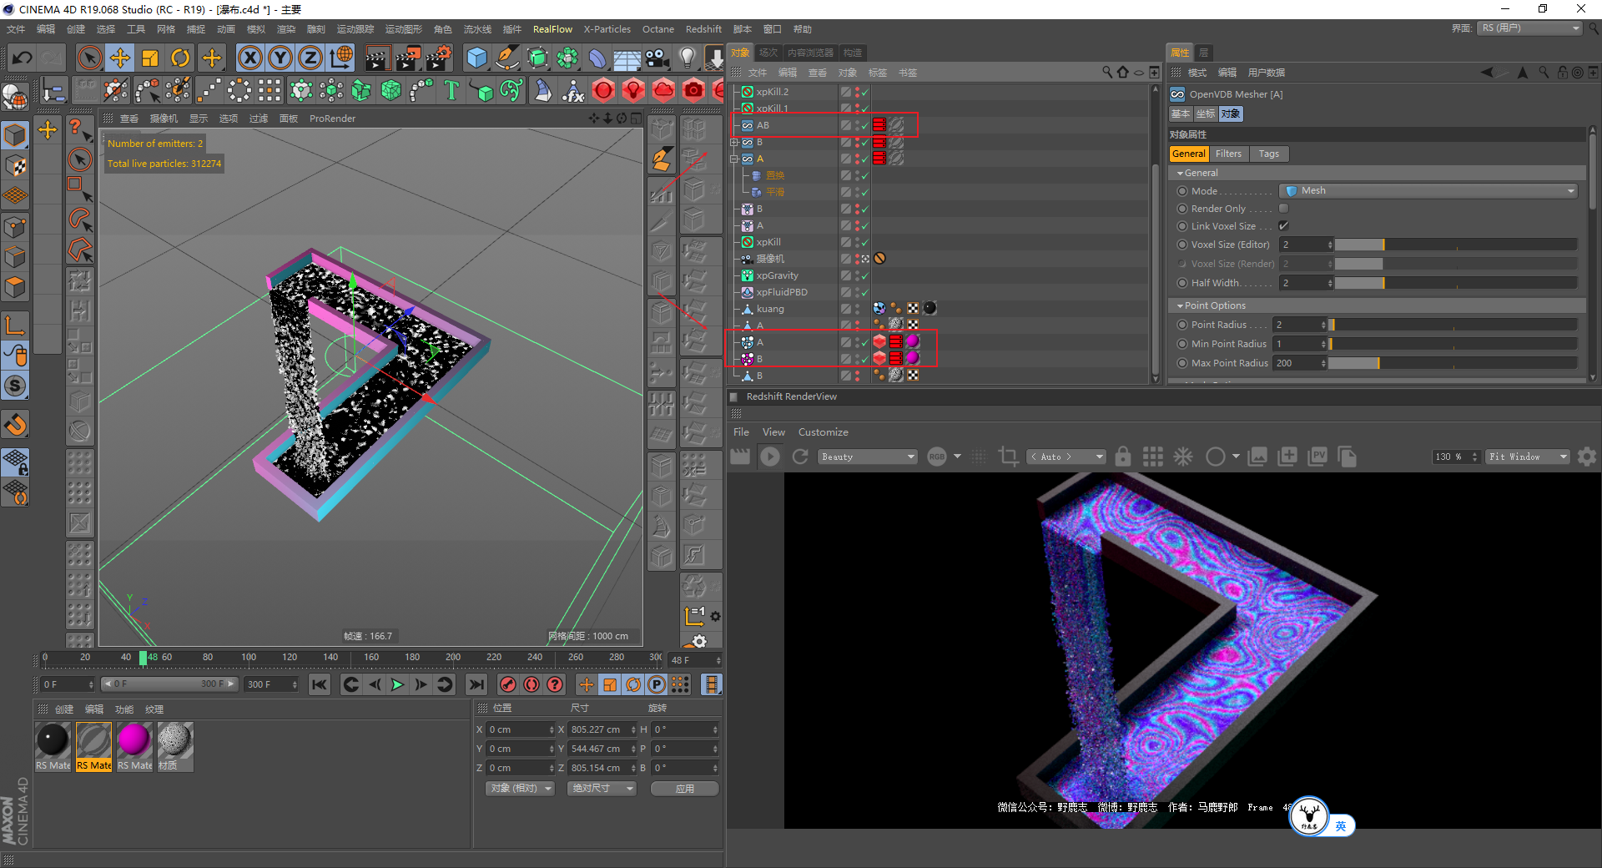Select the Move tool in top toolbar

(x=120, y=58)
